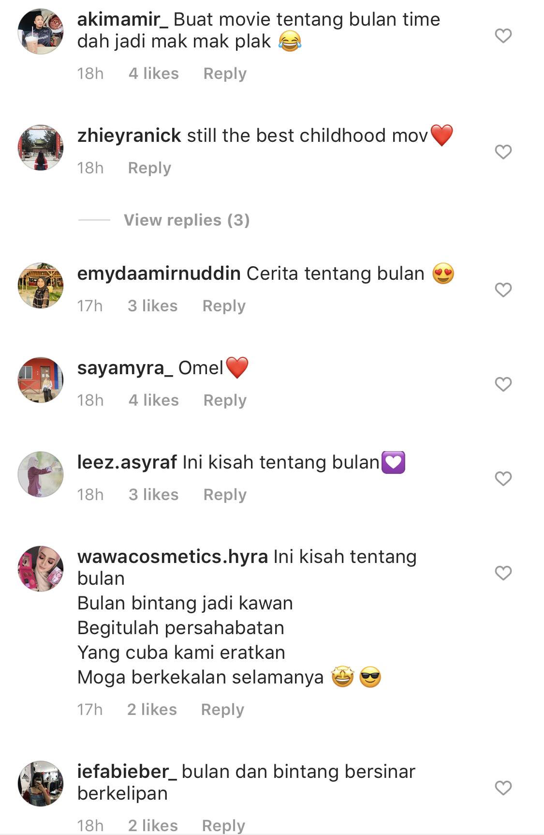Open leez.asyraf username link
Image resolution: width=544 pixels, height=835 pixels.
(127, 462)
